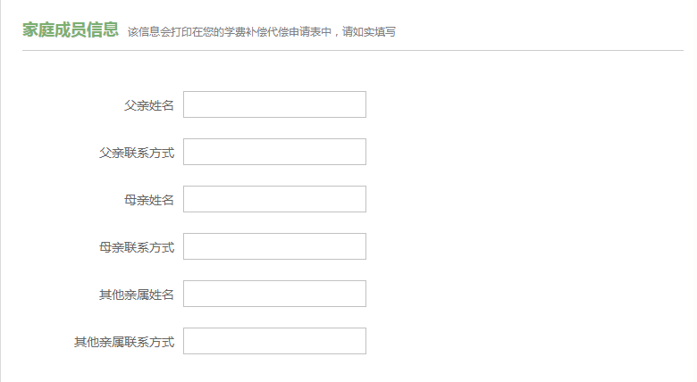Click the other relative's name box

click(274, 294)
